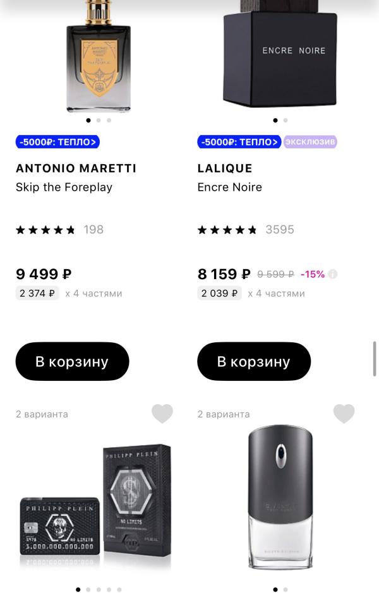Tap 2 039 ₽ installment price chip
Image resolution: width=379 pixels, height=593 pixels.
click(x=219, y=293)
